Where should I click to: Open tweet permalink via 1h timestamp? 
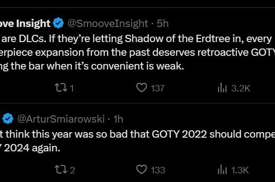coord(118,119)
